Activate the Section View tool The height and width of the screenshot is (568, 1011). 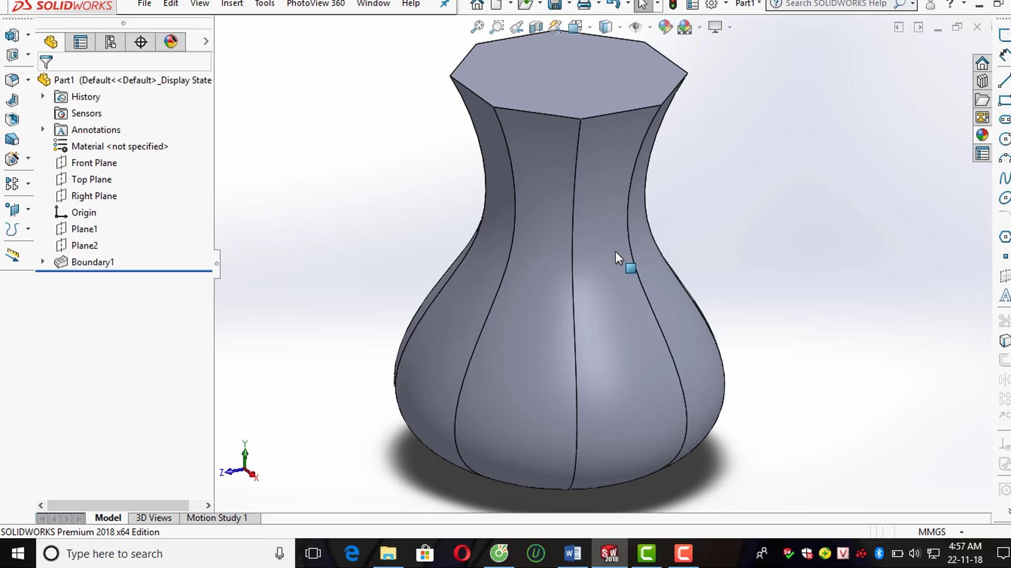536,27
